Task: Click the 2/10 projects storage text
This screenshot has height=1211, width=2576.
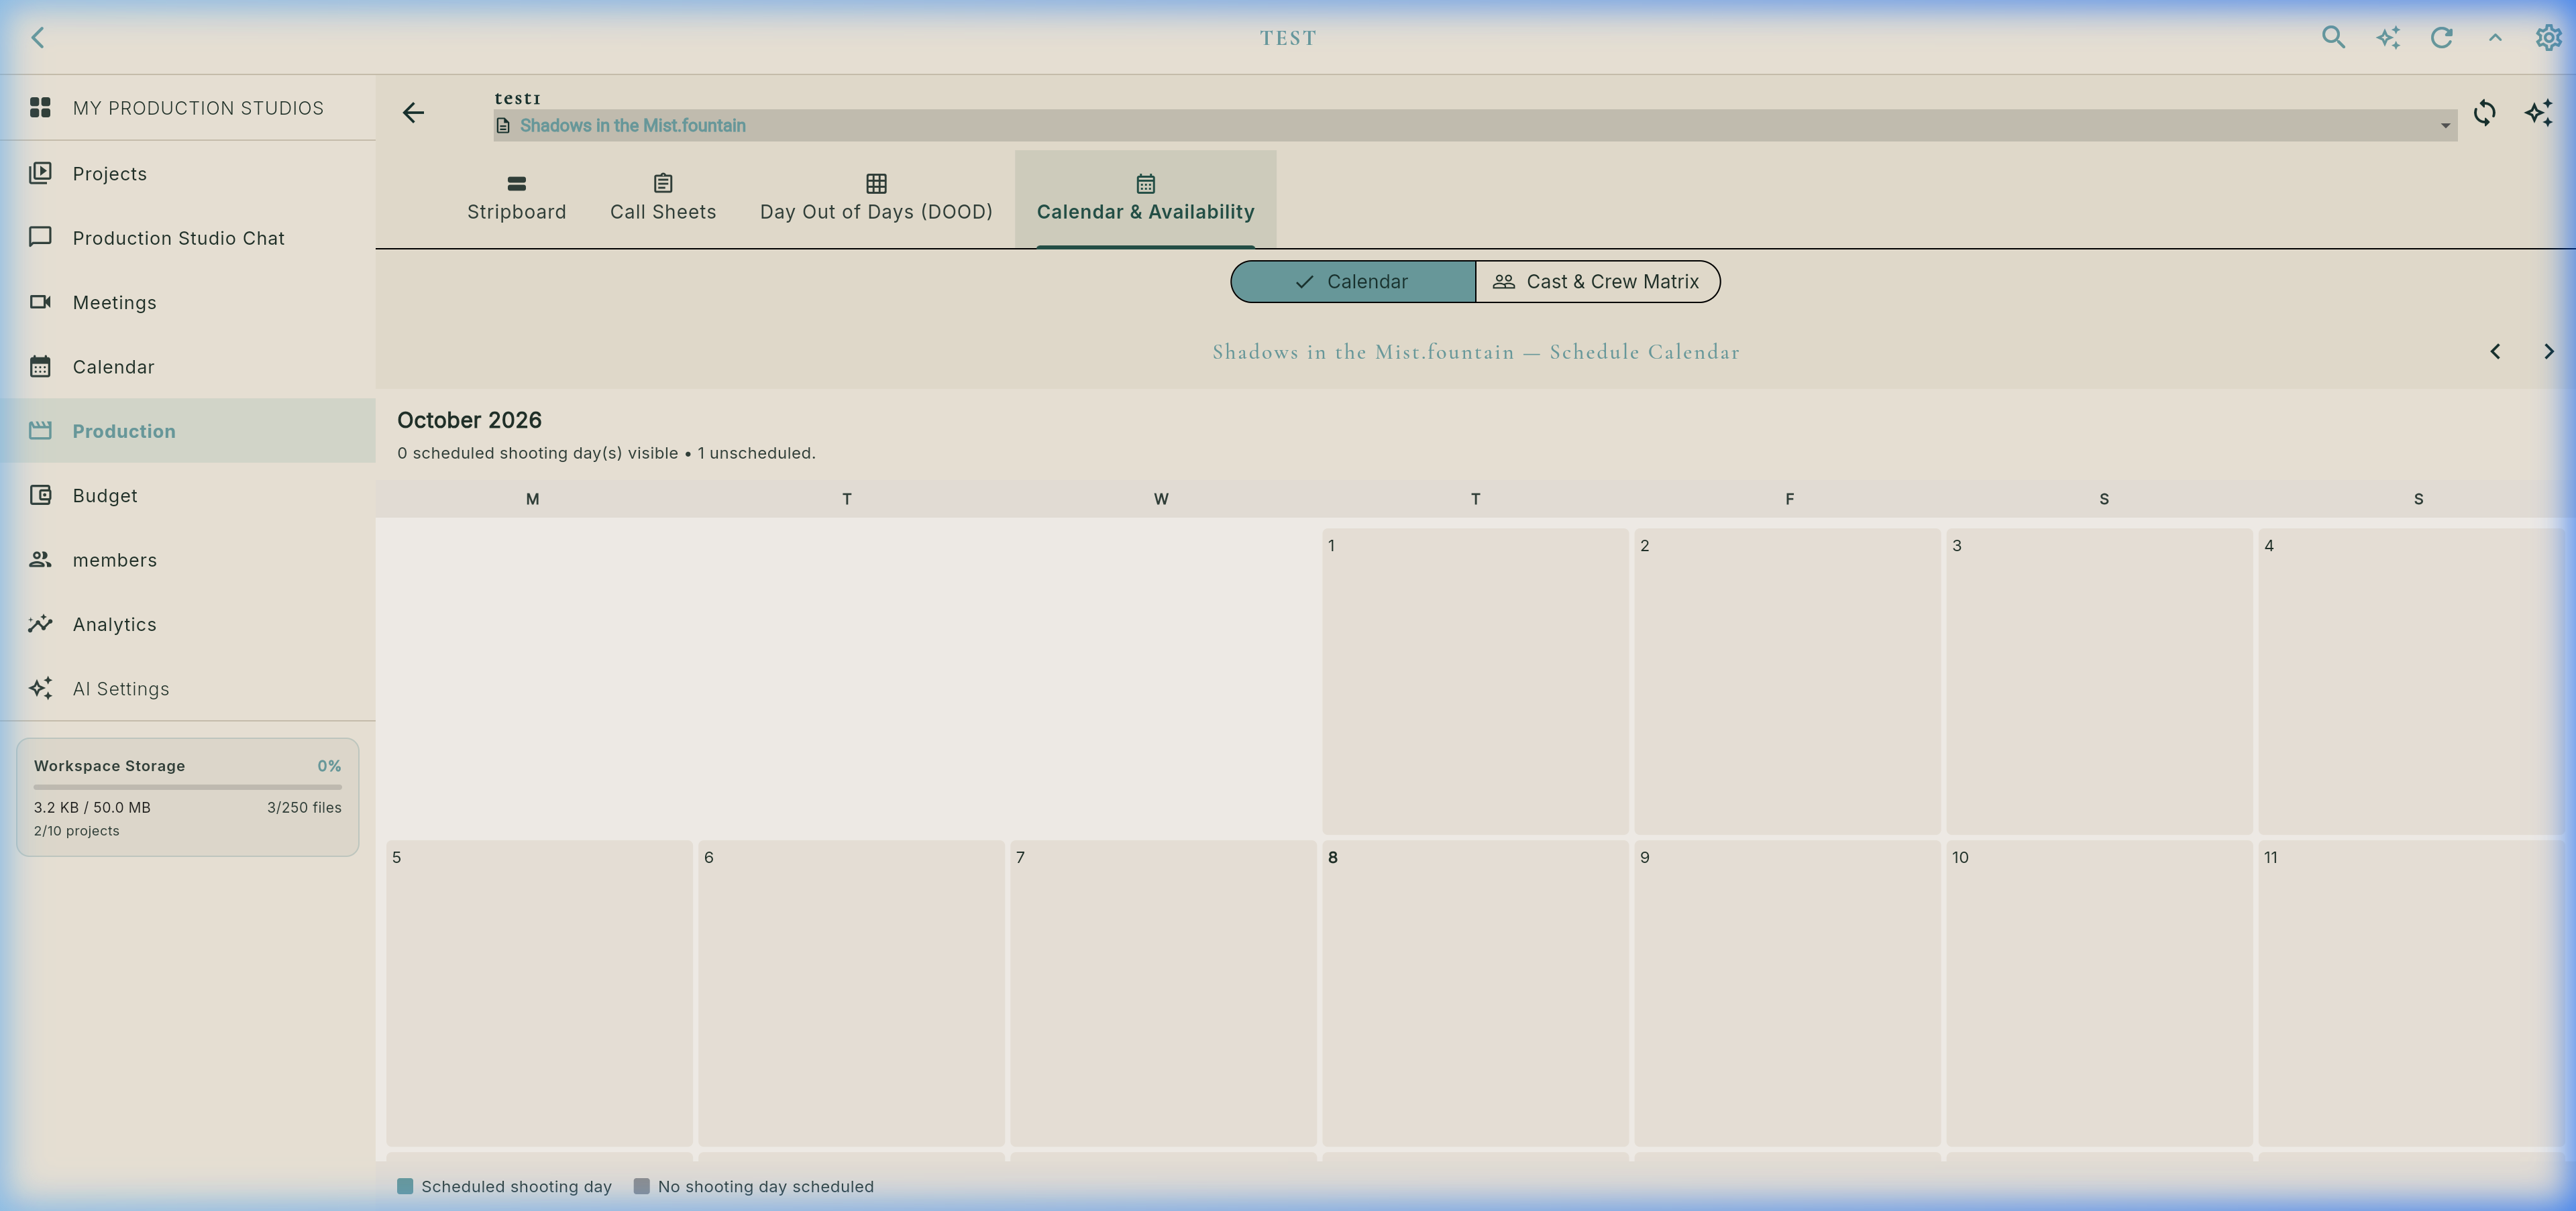Action: pyautogui.click(x=76, y=831)
